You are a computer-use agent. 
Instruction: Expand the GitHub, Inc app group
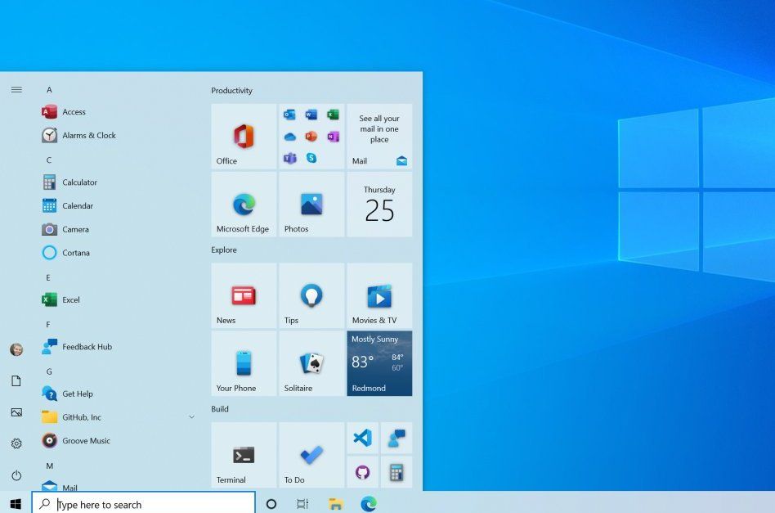pyautogui.click(x=191, y=417)
